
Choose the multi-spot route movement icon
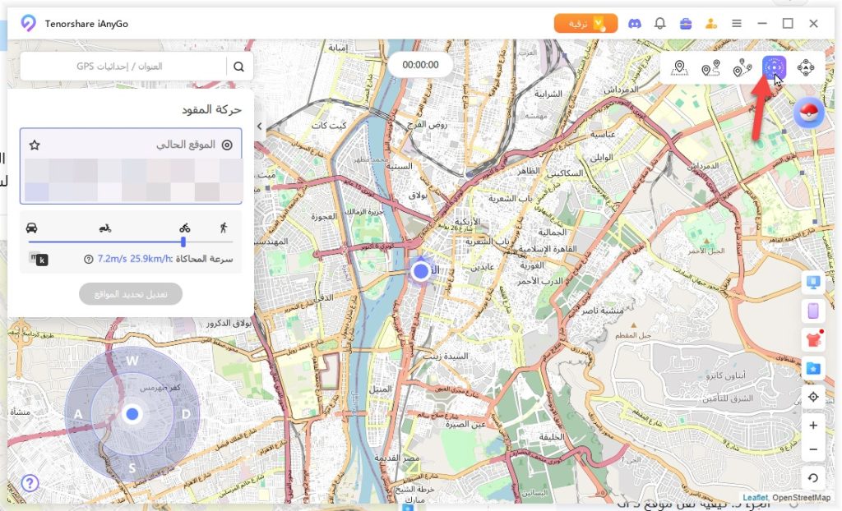(x=743, y=67)
